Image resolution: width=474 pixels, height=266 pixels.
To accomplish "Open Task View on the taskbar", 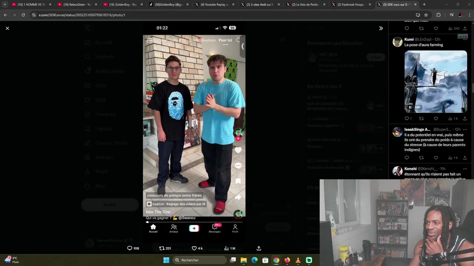I will point(233,260).
